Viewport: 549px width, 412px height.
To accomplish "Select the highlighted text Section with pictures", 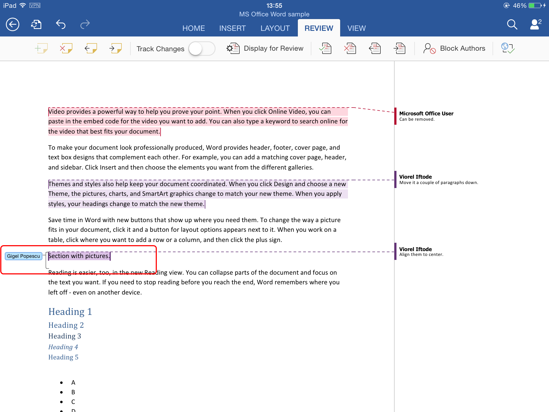I will pos(79,256).
